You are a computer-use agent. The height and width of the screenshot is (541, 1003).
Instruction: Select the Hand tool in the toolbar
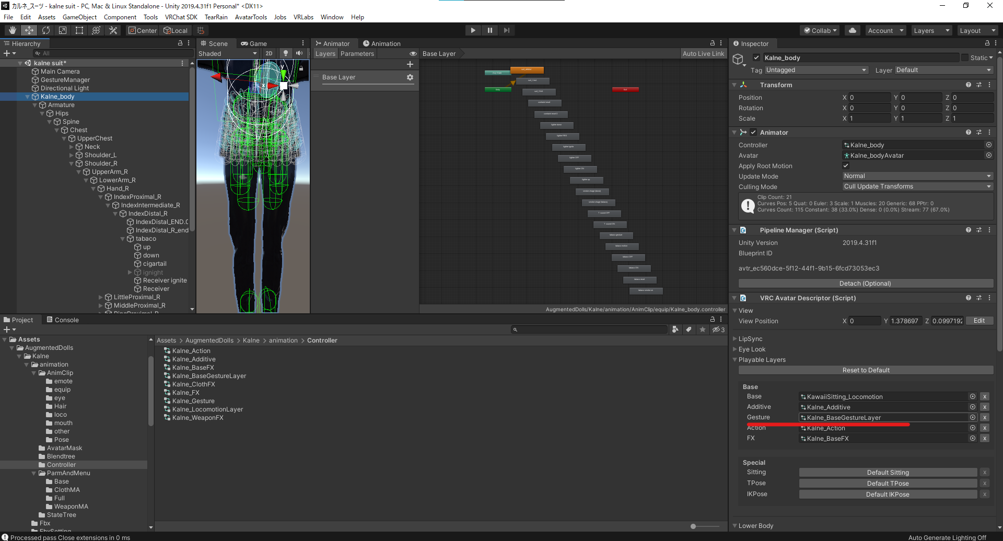point(11,30)
